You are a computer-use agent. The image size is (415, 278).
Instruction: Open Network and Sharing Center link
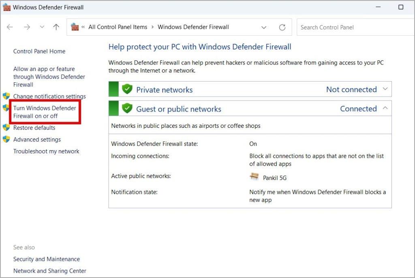tap(50, 271)
